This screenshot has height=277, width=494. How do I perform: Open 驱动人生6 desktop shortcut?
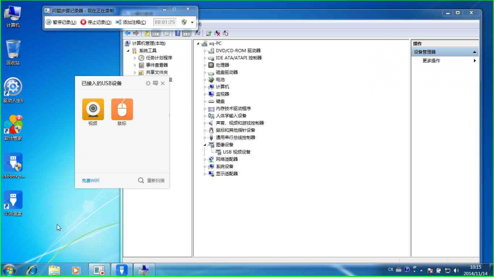point(13,87)
